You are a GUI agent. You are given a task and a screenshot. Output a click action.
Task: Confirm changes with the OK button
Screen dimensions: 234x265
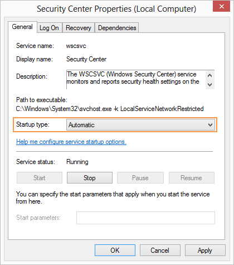(115, 250)
